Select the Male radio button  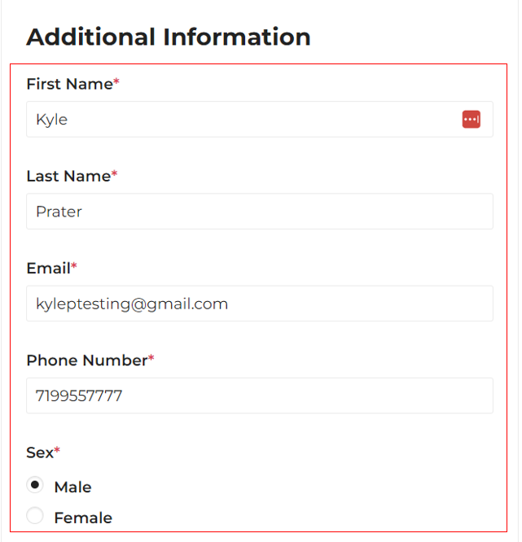point(35,485)
